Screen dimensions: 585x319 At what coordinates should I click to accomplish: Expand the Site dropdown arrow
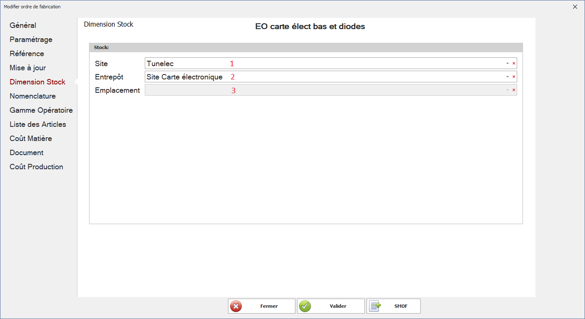(507, 64)
